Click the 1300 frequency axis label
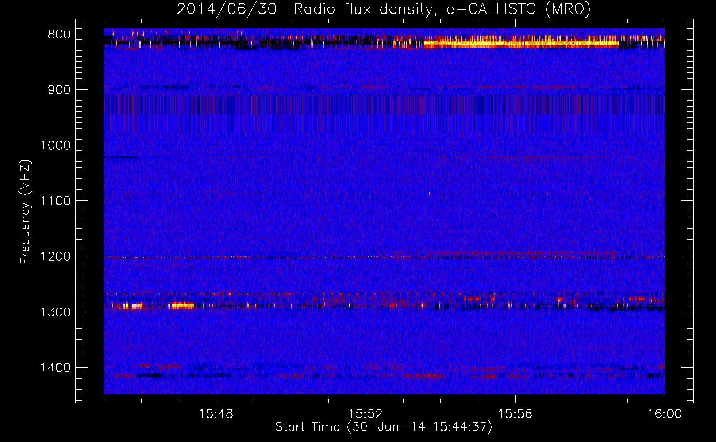716x442 pixels. click(56, 312)
